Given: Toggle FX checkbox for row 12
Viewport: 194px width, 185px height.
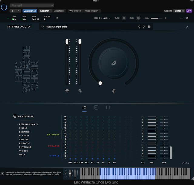Looking at the screenshot, I should [x=142, y=128].
